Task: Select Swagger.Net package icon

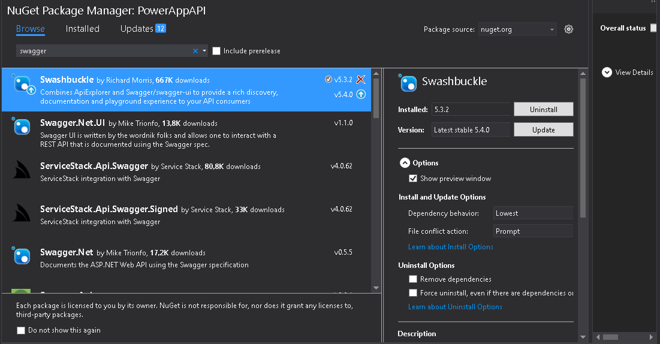Action: [x=21, y=255]
